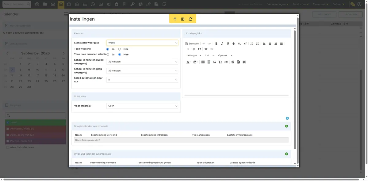Add a Google kalender synchronisatie with plus icon

point(286,126)
